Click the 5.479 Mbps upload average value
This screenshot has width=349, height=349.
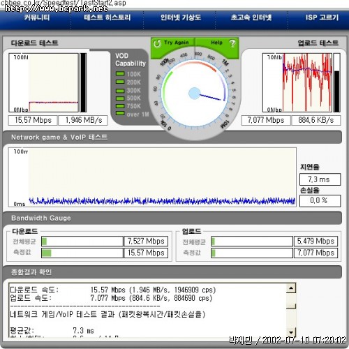tap(315, 242)
